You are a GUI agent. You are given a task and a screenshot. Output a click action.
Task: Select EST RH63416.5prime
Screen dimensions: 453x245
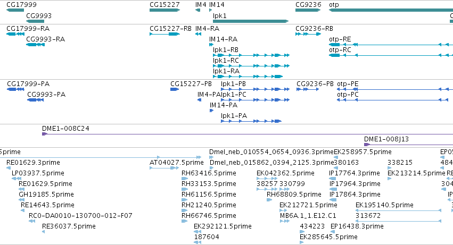[209, 173]
